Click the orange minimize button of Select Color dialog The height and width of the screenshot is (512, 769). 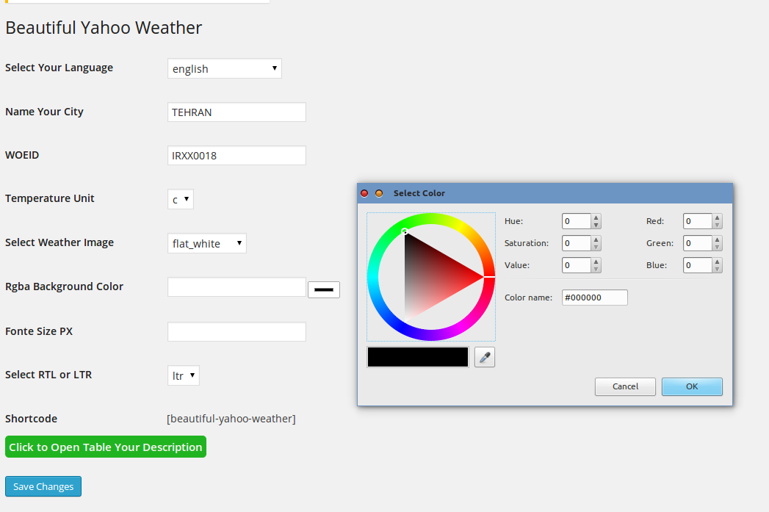(x=379, y=193)
